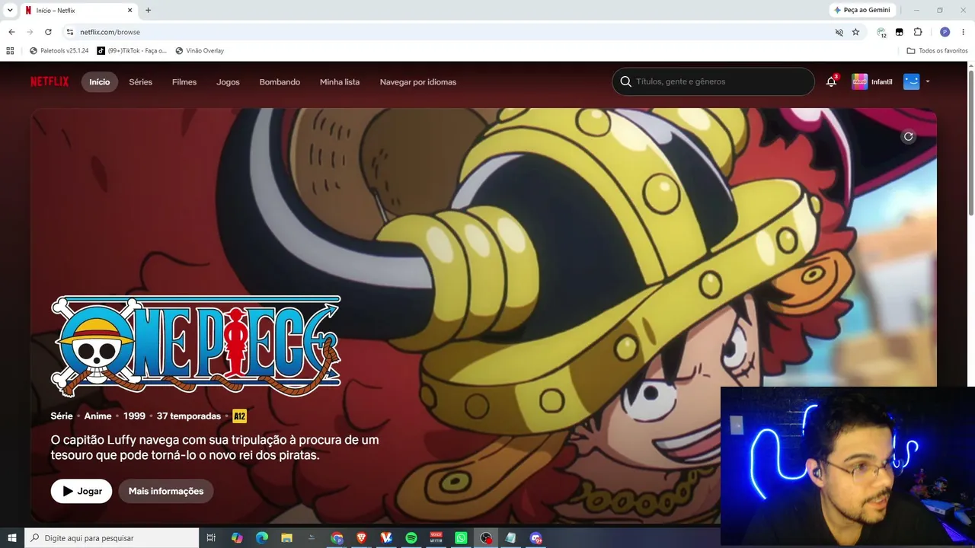The height and width of the screenshot is (548, 975).
Task: Click the page vertical scrollbar thumb
Action: (971, 143)
